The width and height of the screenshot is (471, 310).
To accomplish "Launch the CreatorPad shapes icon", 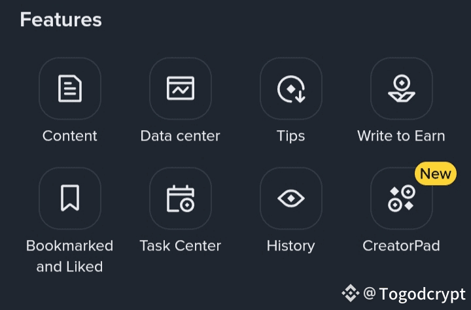I will coord(401,198).
